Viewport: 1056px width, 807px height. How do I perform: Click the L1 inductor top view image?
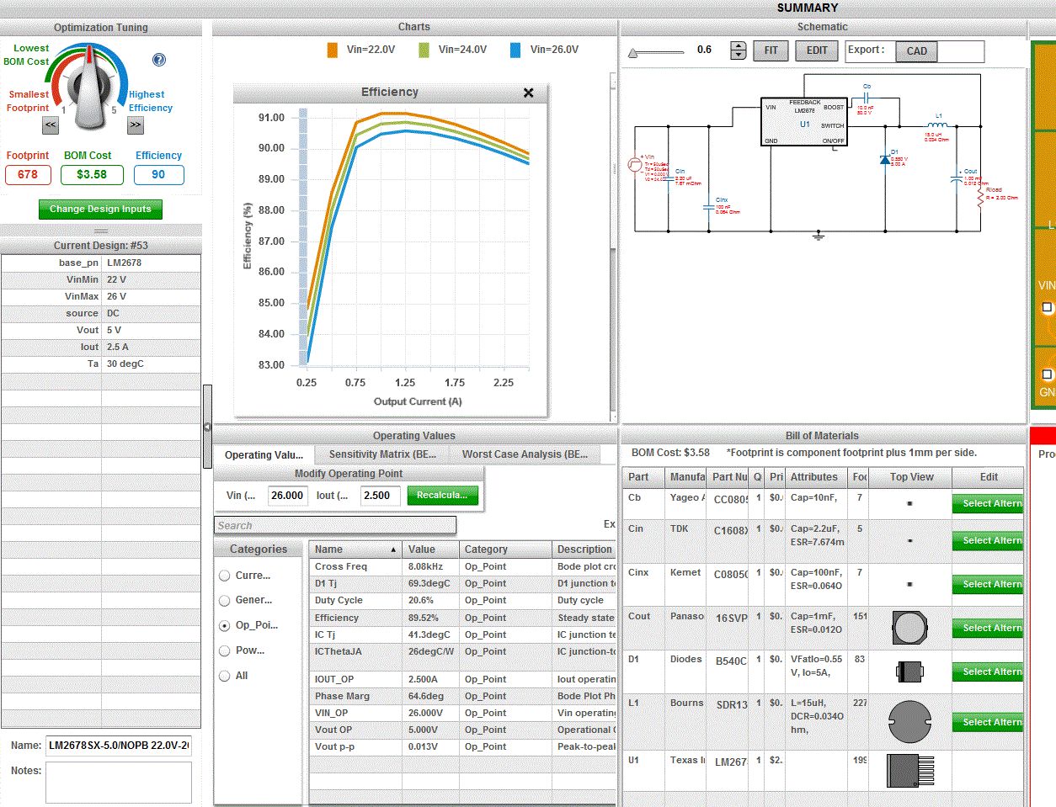(909, 722)
